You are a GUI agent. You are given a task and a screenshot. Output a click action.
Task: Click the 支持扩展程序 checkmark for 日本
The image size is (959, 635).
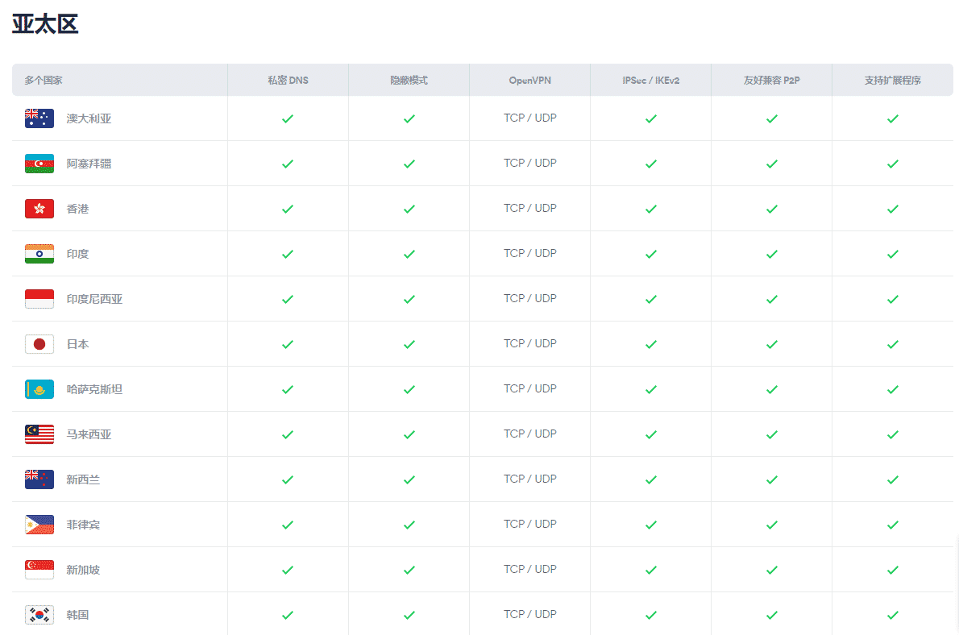coord(892,344)
